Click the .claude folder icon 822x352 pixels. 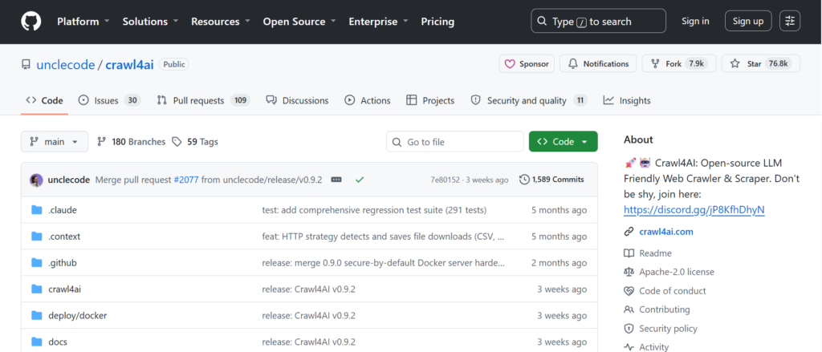[x=36, y=210]
